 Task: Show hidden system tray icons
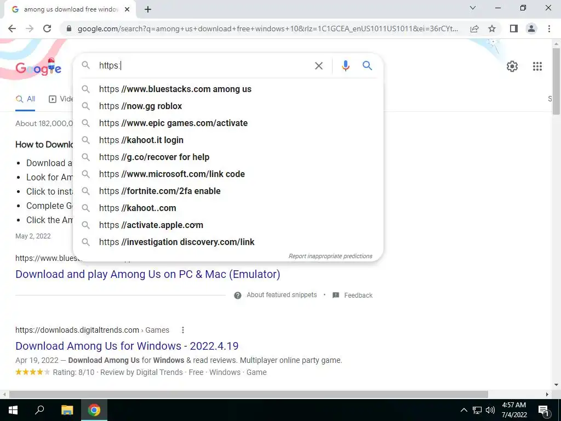tap(463, 410)
